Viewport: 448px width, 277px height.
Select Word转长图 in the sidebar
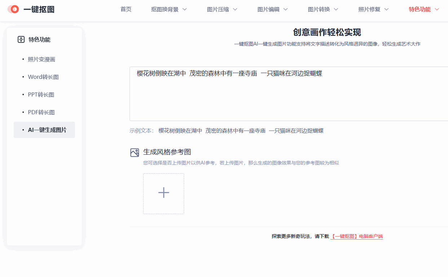(x=43, y=77)
